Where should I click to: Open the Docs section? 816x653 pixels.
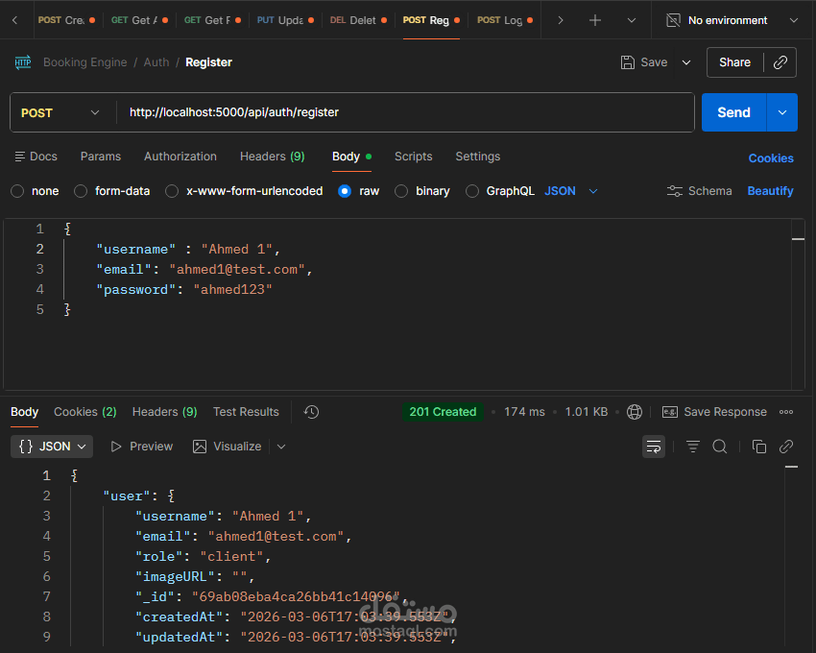36,157
